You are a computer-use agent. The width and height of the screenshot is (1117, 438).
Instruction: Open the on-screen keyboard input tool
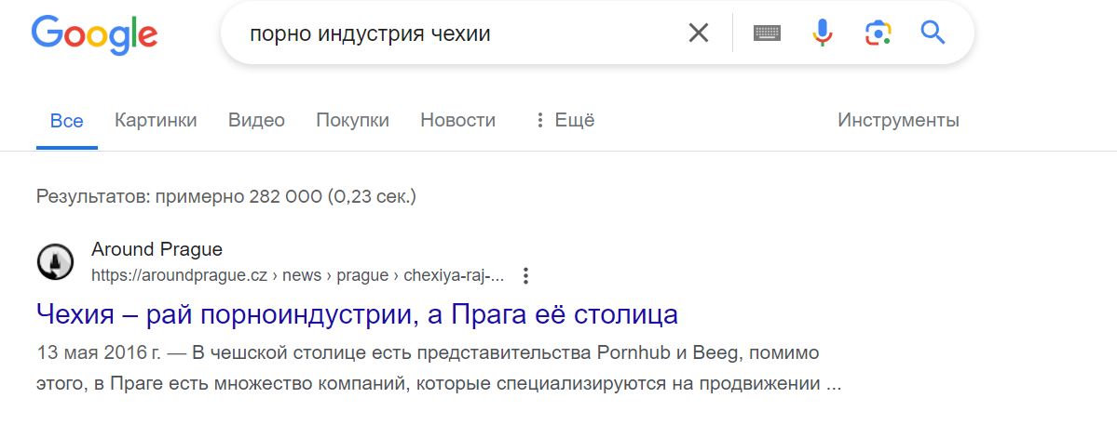(x=767, y=33)
